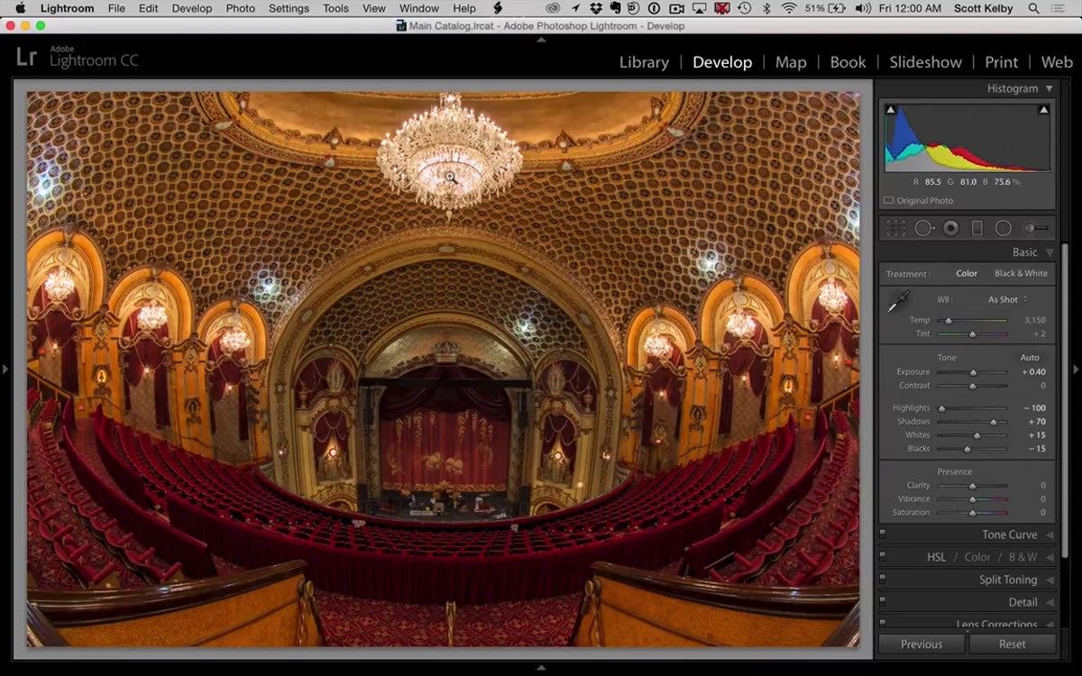Image resolution: width=1082 pixels, height=676 pixels.
Task: Select the Adjustment Brush tool
Action: [x=1036, y=229]
